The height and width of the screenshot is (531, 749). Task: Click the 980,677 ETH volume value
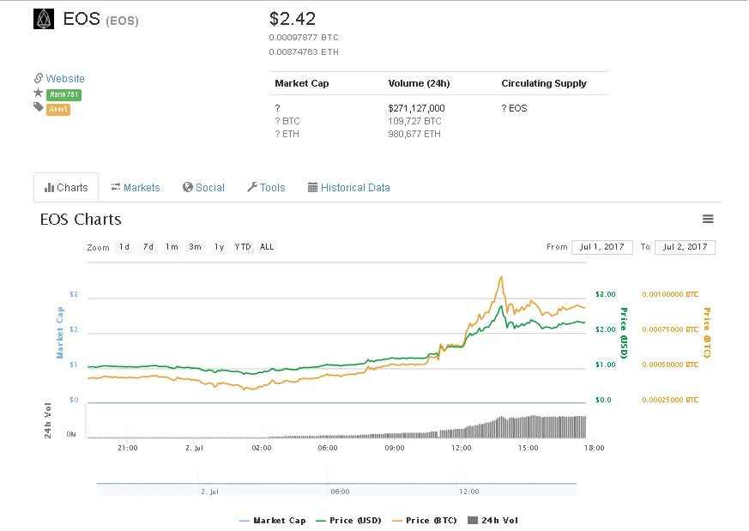414,134
